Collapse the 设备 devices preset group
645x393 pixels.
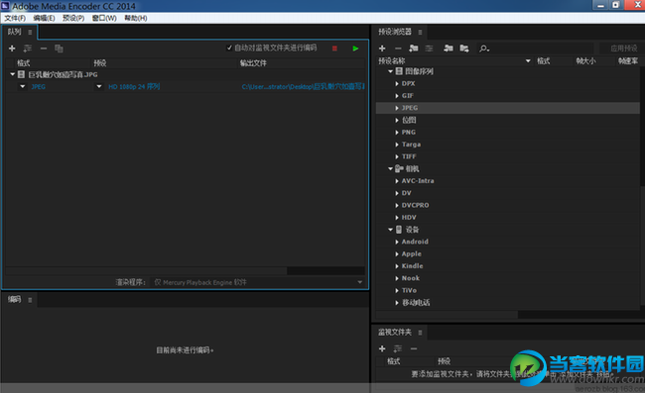[x=390, y=230]
